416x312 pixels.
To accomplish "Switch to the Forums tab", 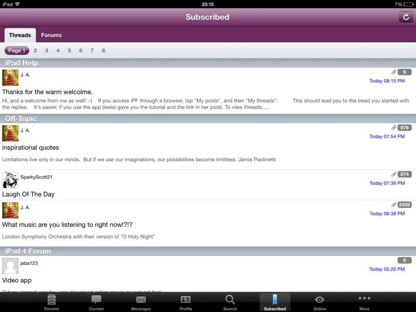I will (x=51, y=35).
